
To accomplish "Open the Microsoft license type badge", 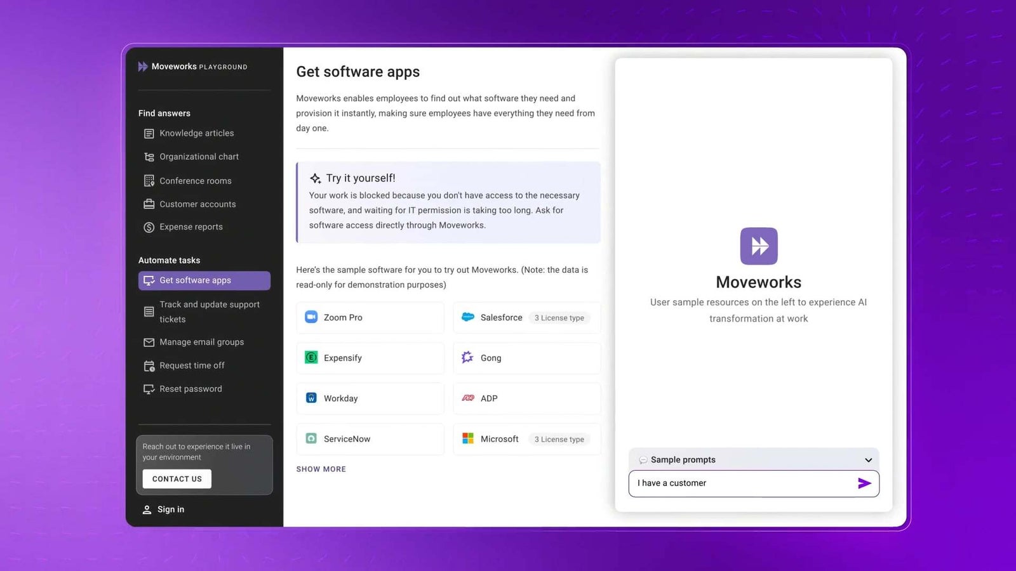I will tap(559, 438).
